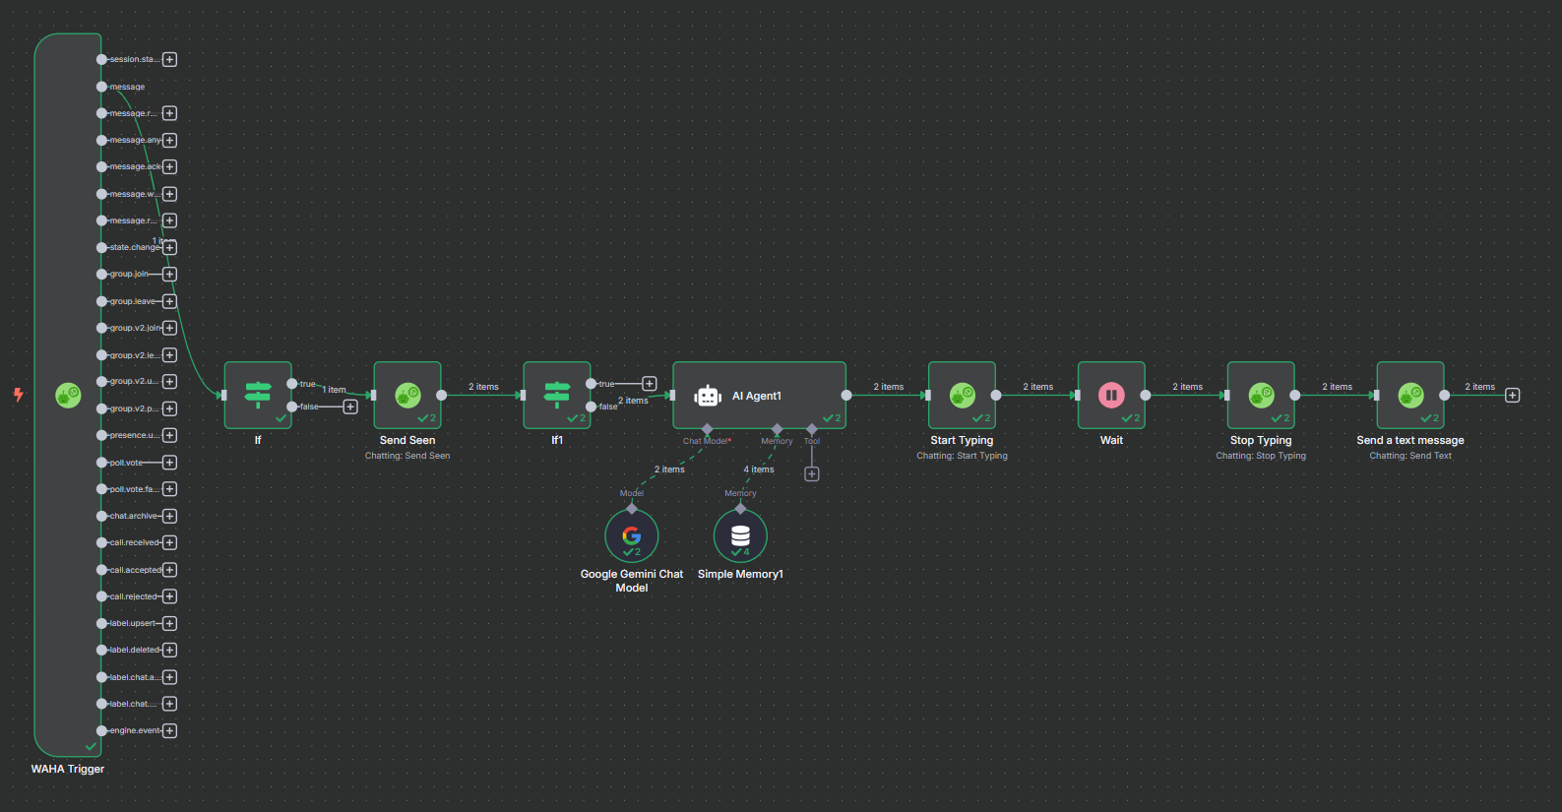The image size is (1562, 812).
Task: Add node to session.status trigger output
Action: 170,60
